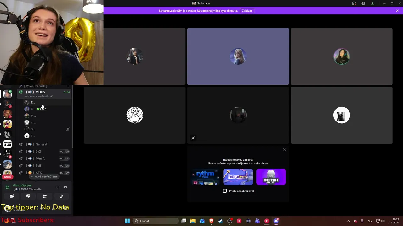The width and height of the screenshot is (403, 226).
Task: Launch the Death by AI activity
Action: 271,177
